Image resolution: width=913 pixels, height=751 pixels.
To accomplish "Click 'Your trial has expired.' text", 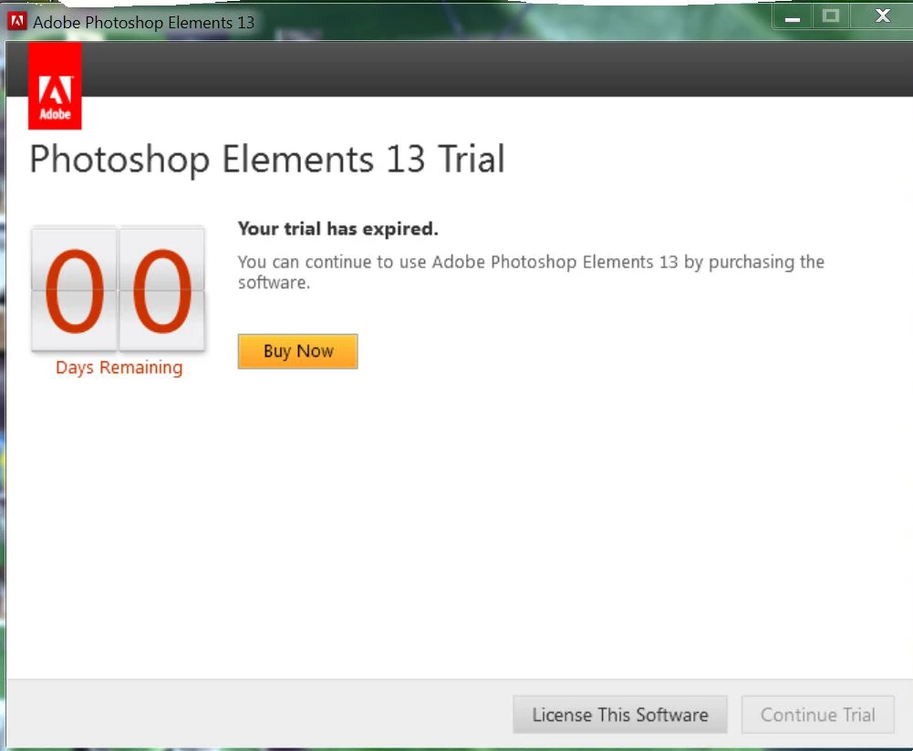I will [337, 229].
